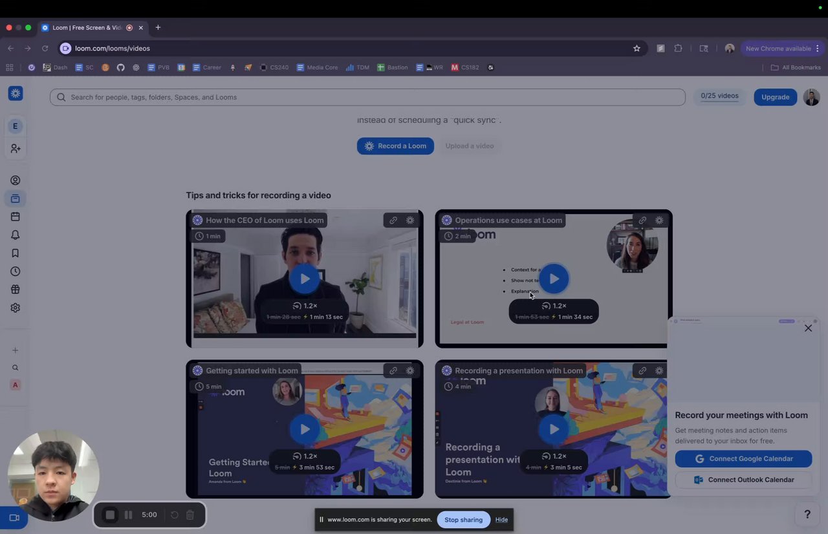Viewport: 828px width, 534px height.
Task: Copy link on Getting started with Loom card
Action: click(x=393, y=370)
